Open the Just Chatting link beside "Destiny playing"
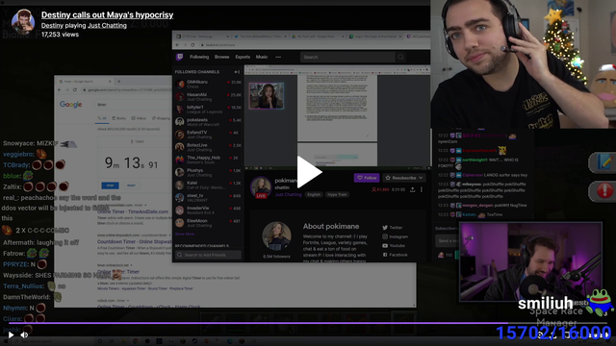 [107, 26]
